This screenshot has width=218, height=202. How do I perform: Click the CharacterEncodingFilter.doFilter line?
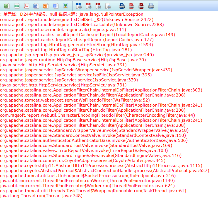click(x=98, y=115)
